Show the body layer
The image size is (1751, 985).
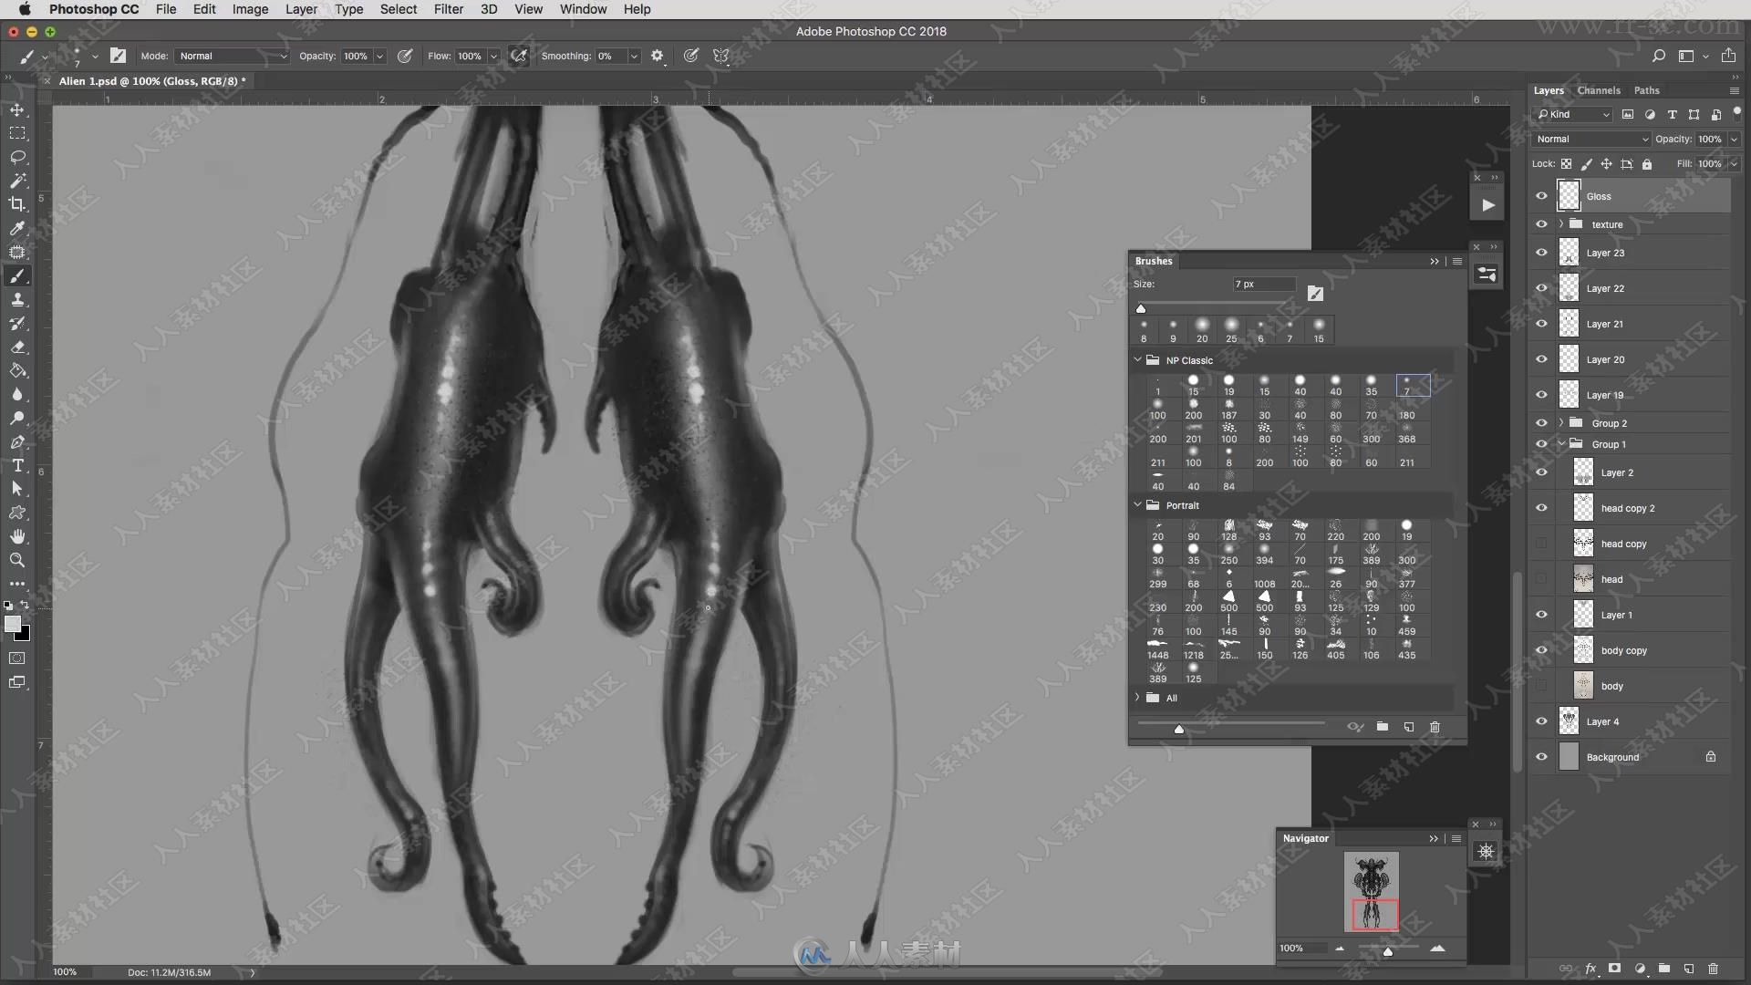[x=1541, y=686]
